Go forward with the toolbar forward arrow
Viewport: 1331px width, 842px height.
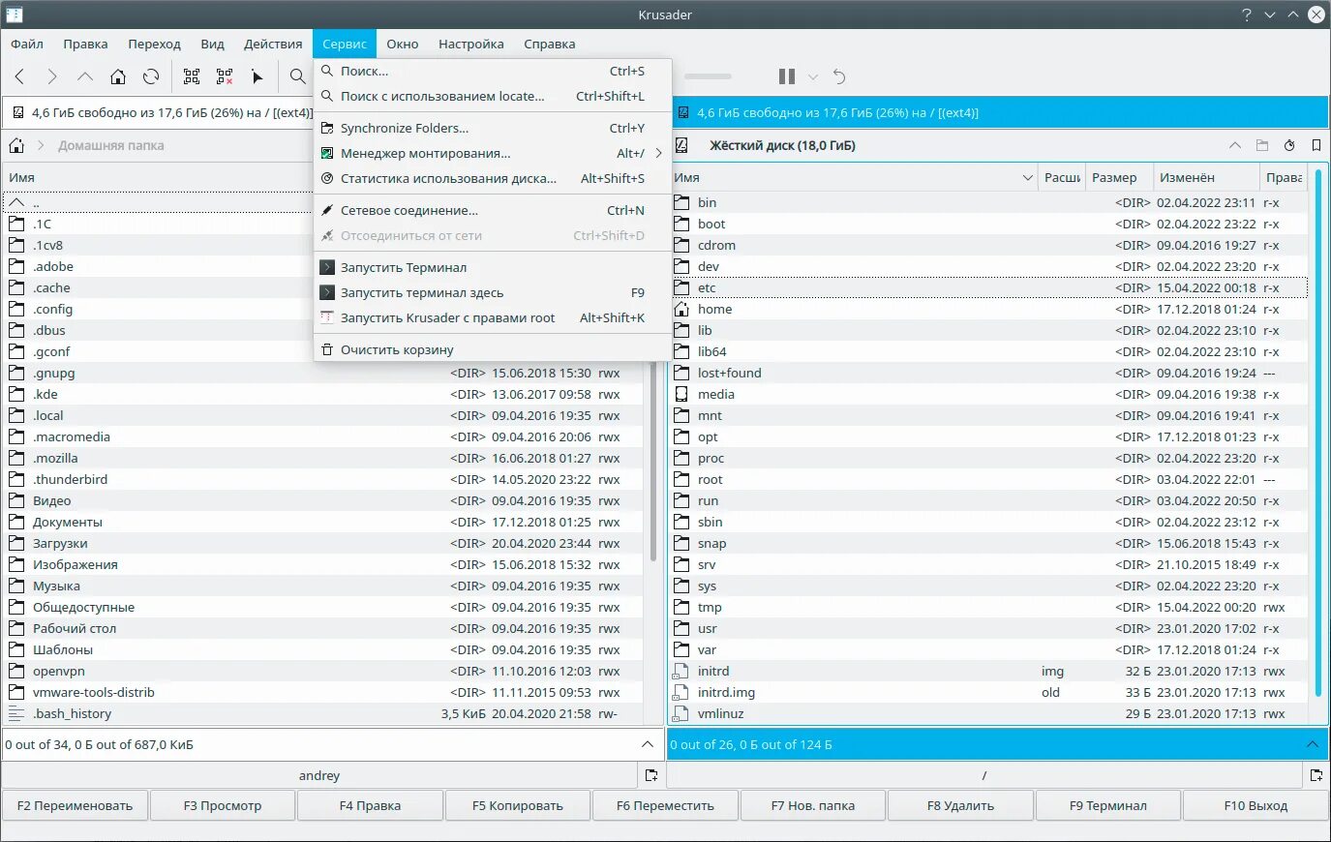[52, 76]
